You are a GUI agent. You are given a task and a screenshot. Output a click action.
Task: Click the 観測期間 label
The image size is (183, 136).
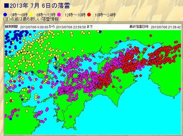11,27
